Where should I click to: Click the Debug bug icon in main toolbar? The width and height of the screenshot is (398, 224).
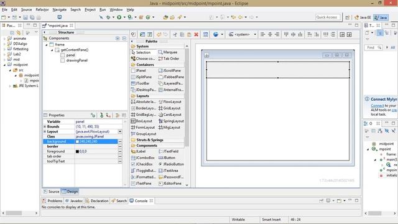click(108, 17)
